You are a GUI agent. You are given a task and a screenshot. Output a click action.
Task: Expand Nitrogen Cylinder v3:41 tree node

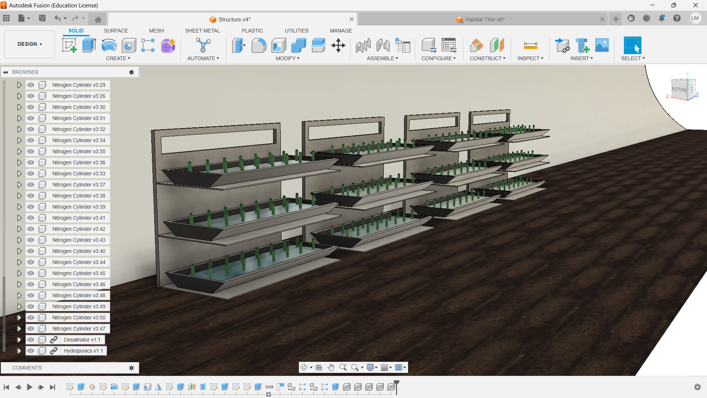19,218
